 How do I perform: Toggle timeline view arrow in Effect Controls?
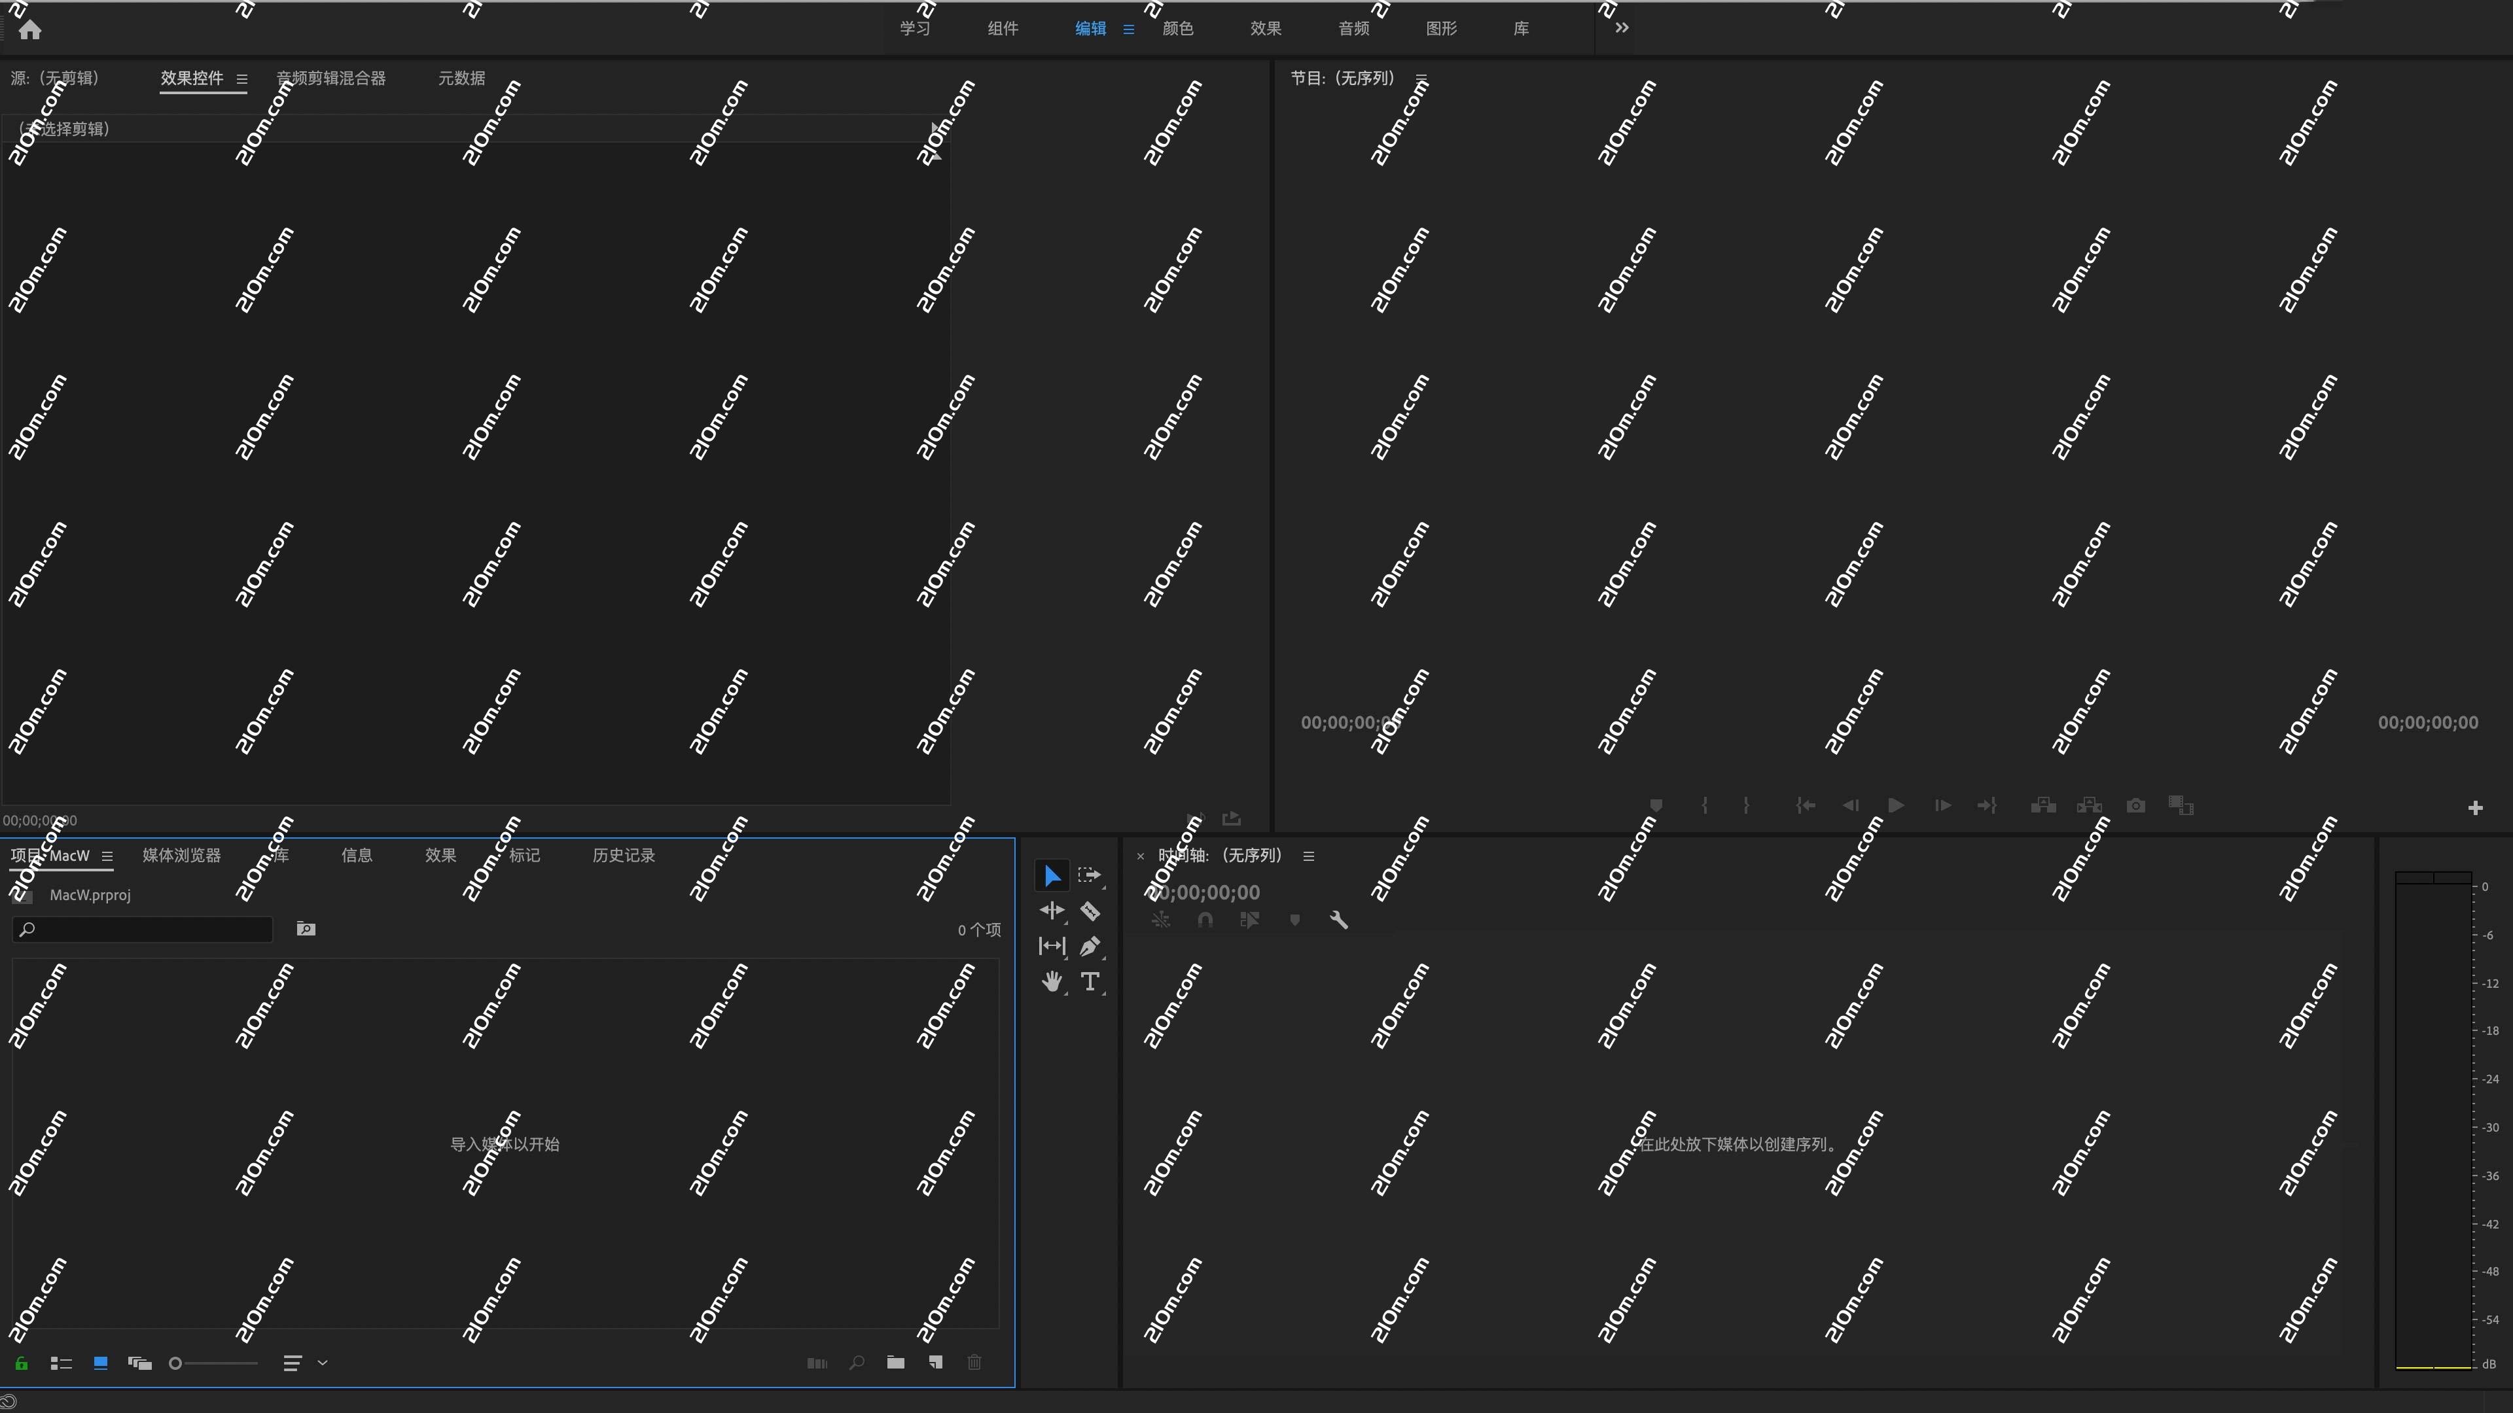(936, 129)
